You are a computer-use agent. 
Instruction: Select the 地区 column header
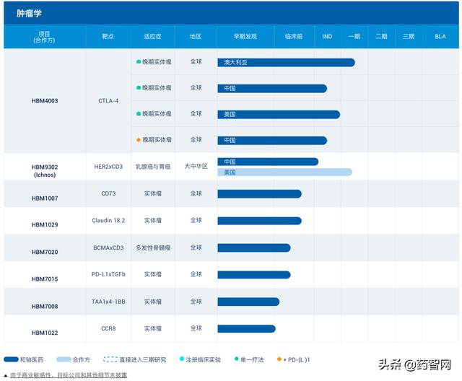coord(196,36)
